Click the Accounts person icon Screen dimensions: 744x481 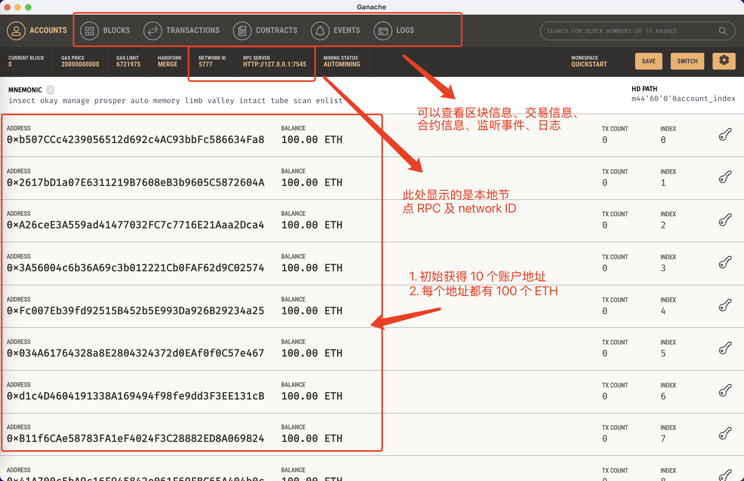pos(16,31)
